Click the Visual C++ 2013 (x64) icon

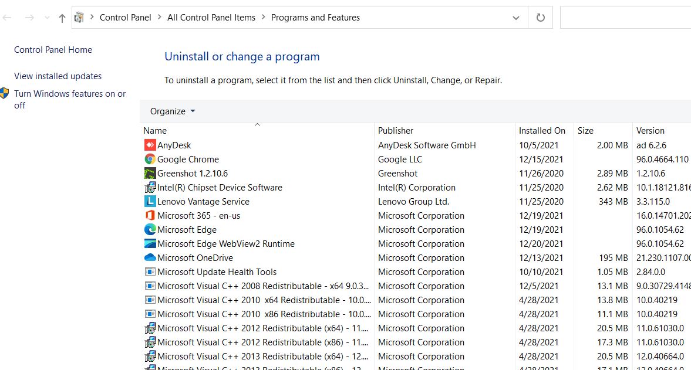click(150, 356)
